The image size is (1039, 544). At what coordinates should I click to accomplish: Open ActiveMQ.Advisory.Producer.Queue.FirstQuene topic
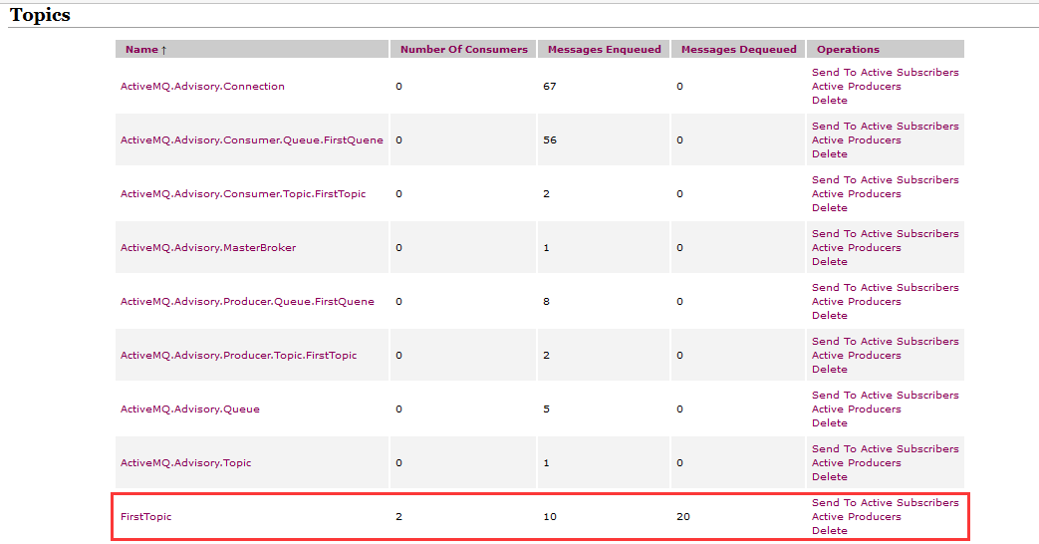point(247,301)
